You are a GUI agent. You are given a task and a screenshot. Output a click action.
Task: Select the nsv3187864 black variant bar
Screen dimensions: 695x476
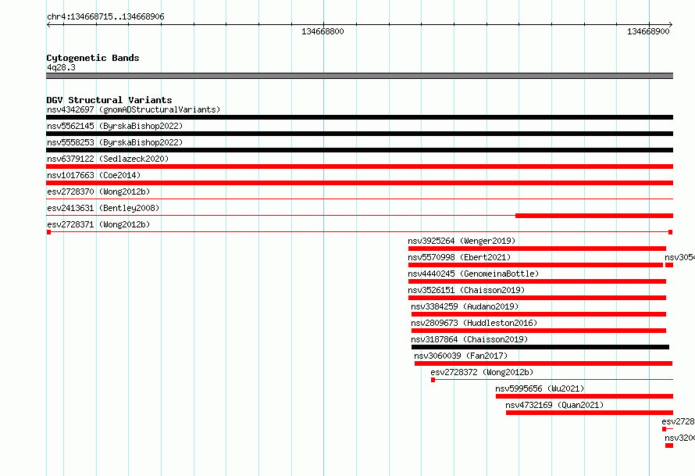pos(540,347)
